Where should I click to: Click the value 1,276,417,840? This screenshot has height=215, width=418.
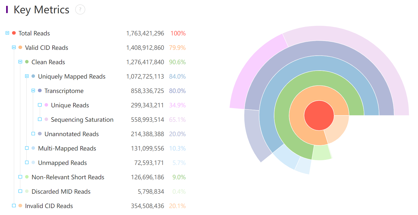click(145, 62)
